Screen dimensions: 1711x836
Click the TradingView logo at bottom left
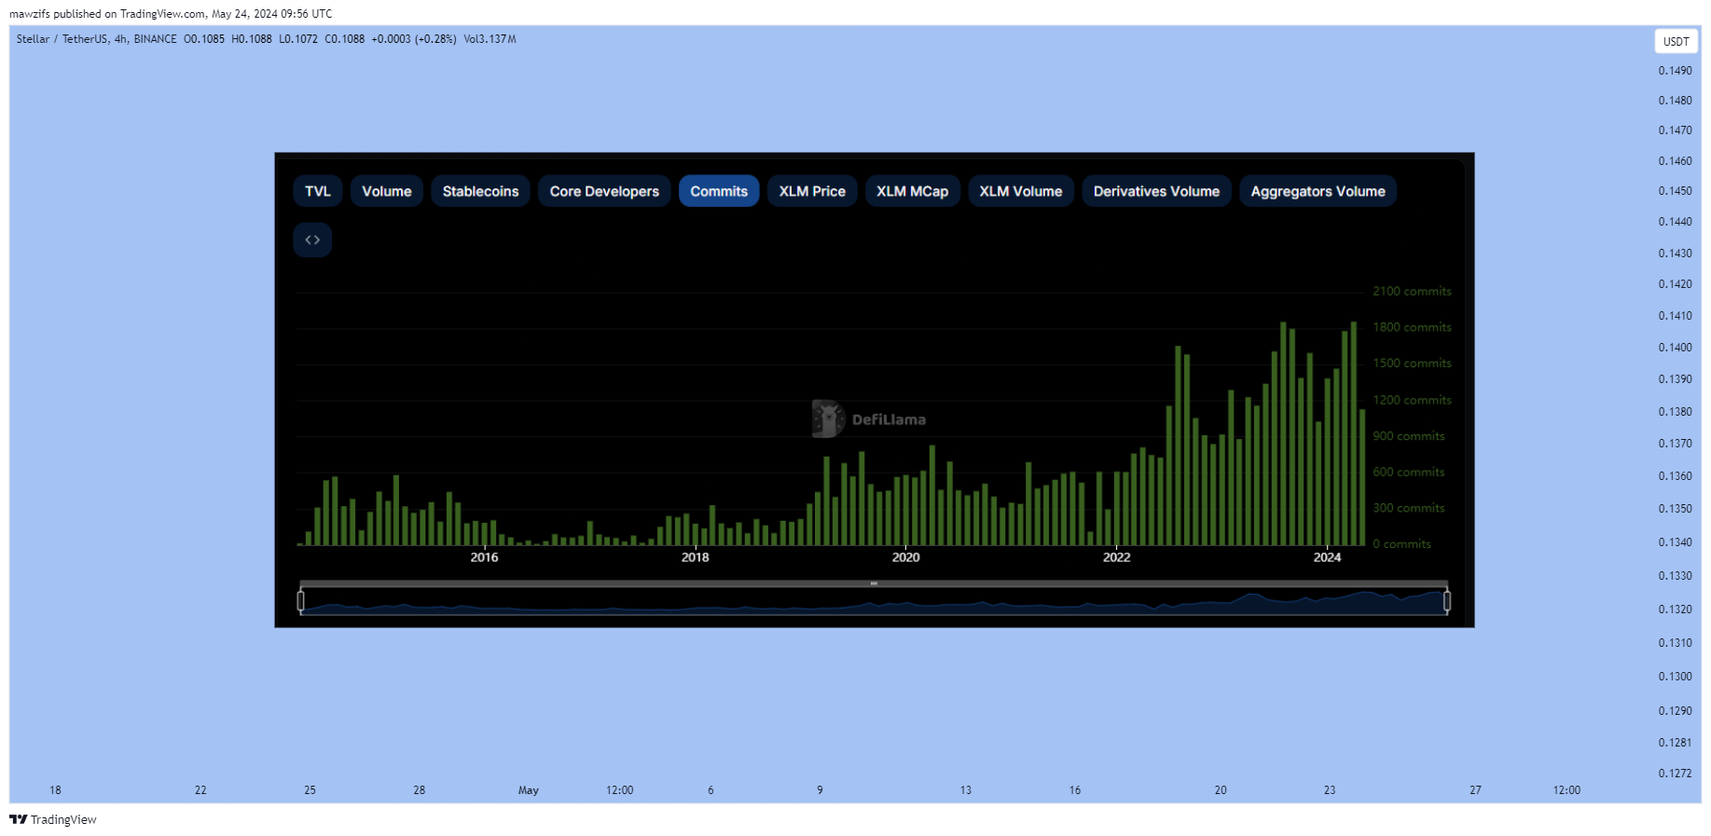pyautogui.click(x=53, y=819)
